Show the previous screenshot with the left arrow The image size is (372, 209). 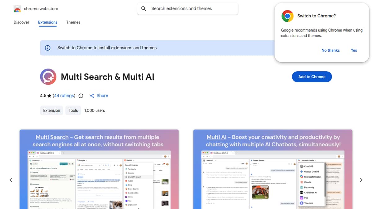click(11, 180)
